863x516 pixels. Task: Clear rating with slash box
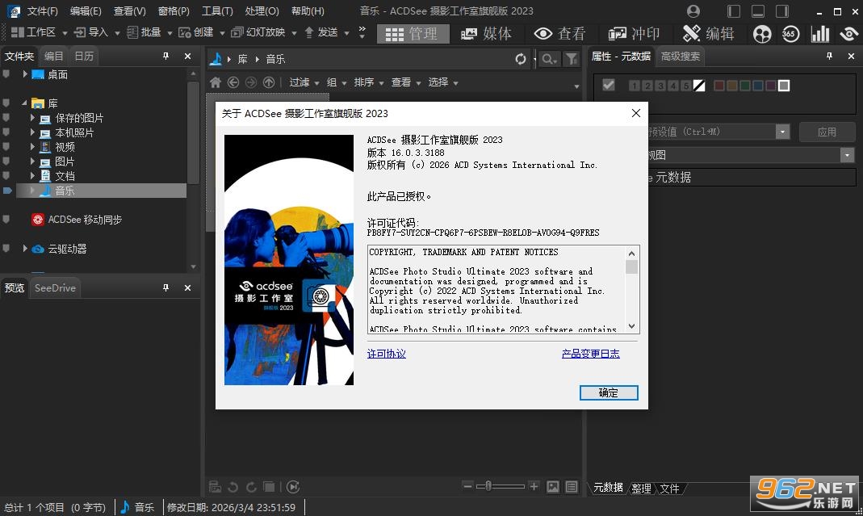(x=699, y=86)
